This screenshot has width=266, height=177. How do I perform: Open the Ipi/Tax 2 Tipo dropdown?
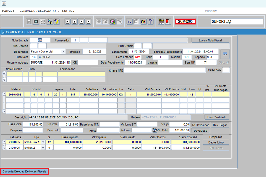pos(43,148)
